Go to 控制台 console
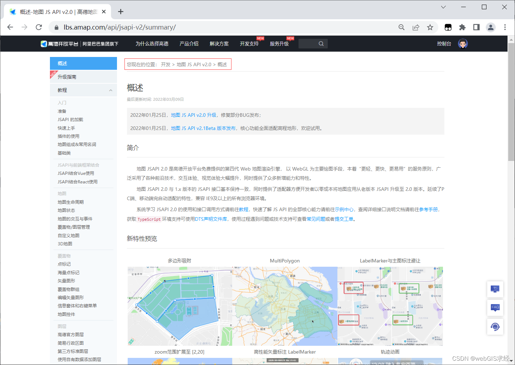 (x=444, y=44)
